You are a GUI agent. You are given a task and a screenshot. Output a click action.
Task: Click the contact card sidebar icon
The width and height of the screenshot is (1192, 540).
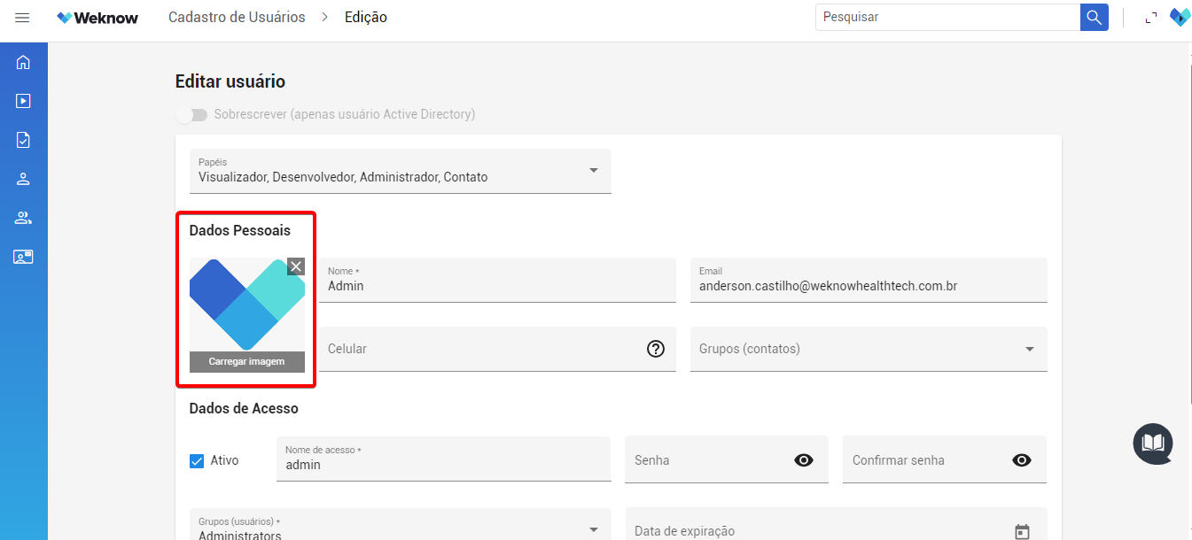tap(23, 257)
